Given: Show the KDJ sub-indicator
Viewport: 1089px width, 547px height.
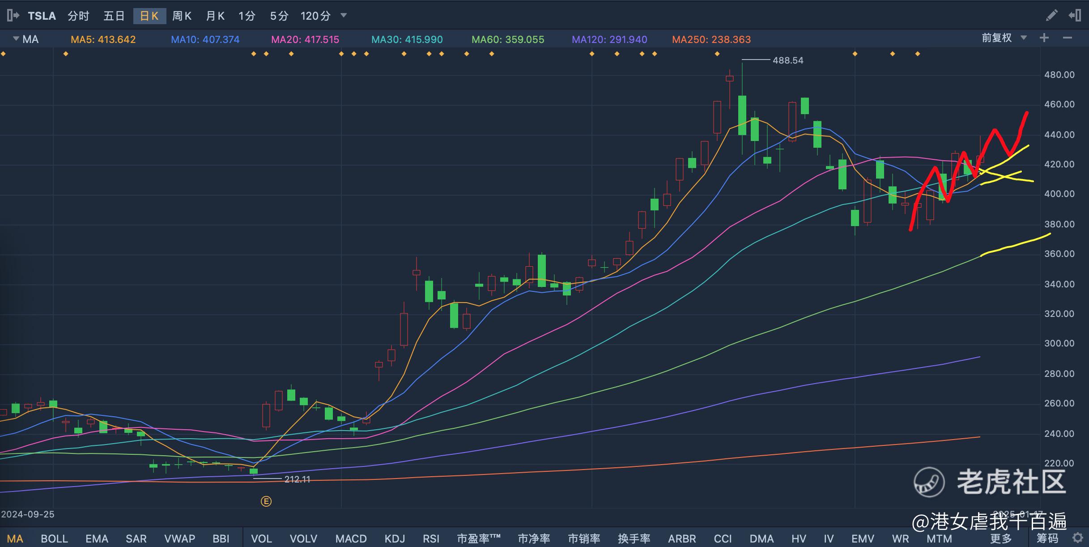Looking at the screenshot, I should (x=395, y=538).
